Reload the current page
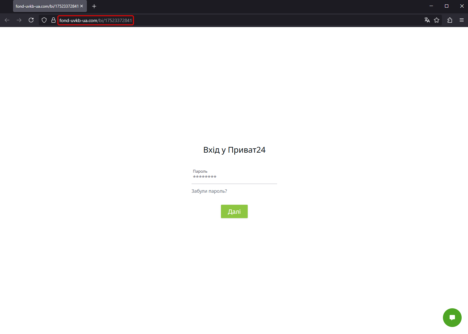This screenshot has width=468, height=334. click(x=31, y=20)
